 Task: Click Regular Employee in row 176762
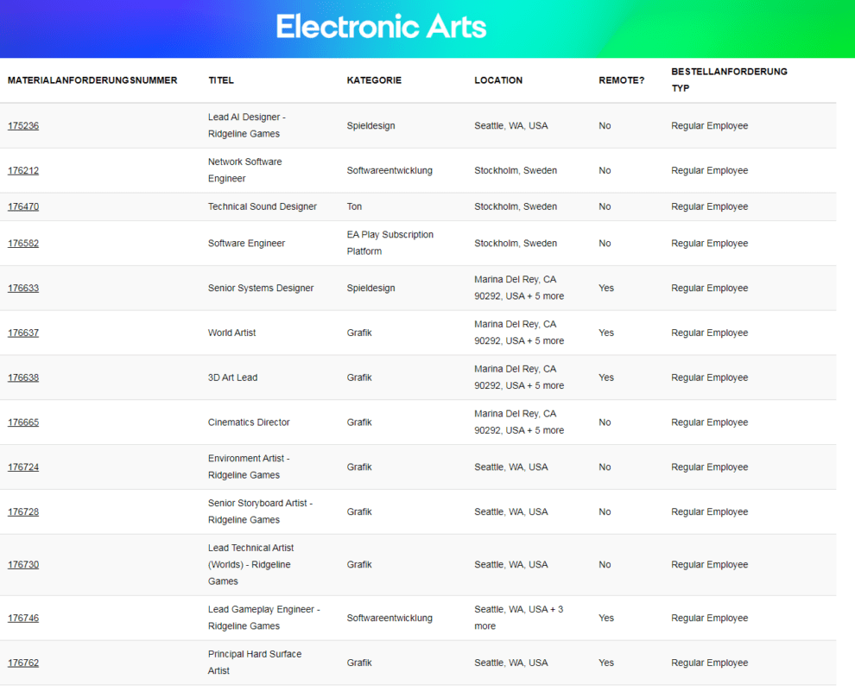point(709,663)
